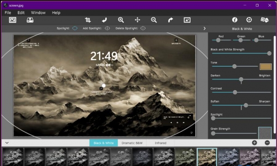The image size is (277, 166).
Task: Click the Tone slider track
Action: [x=235, y=66]
